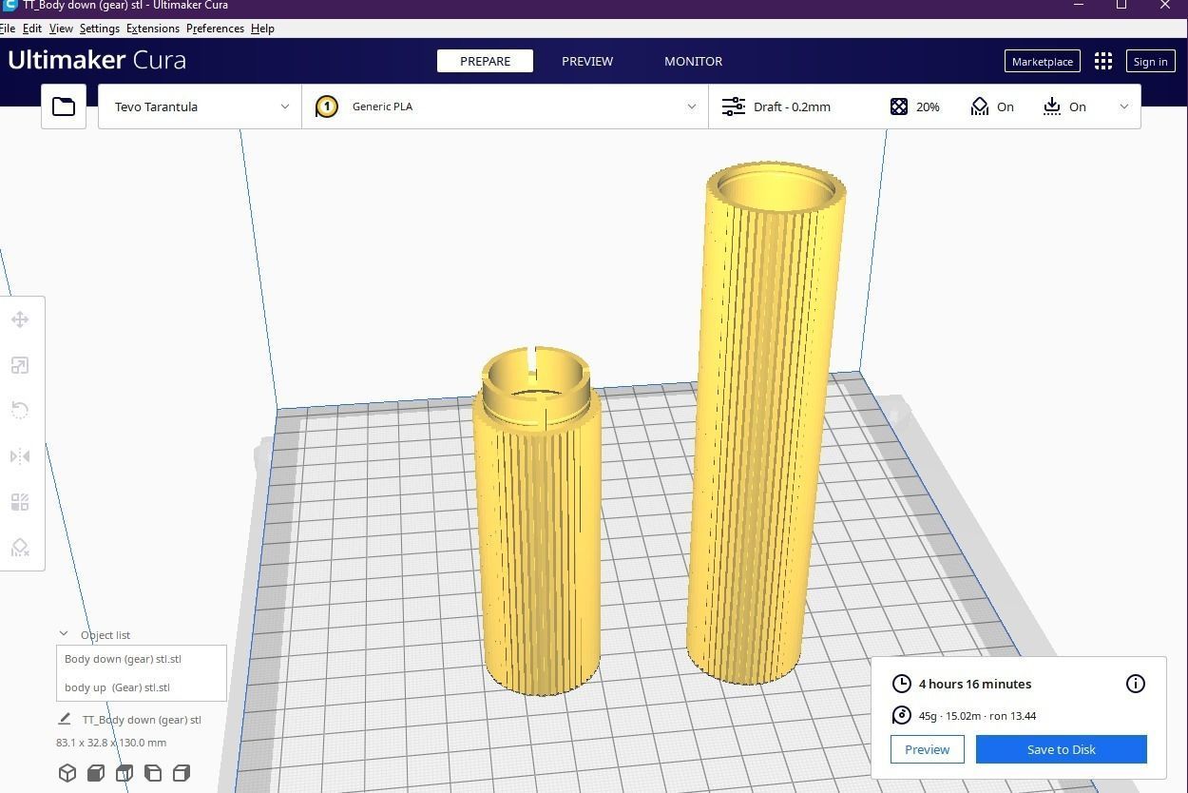The height and width of the screenshot is (793, 1188).
Task: Collapse the Object list
Action: (64, 634)
